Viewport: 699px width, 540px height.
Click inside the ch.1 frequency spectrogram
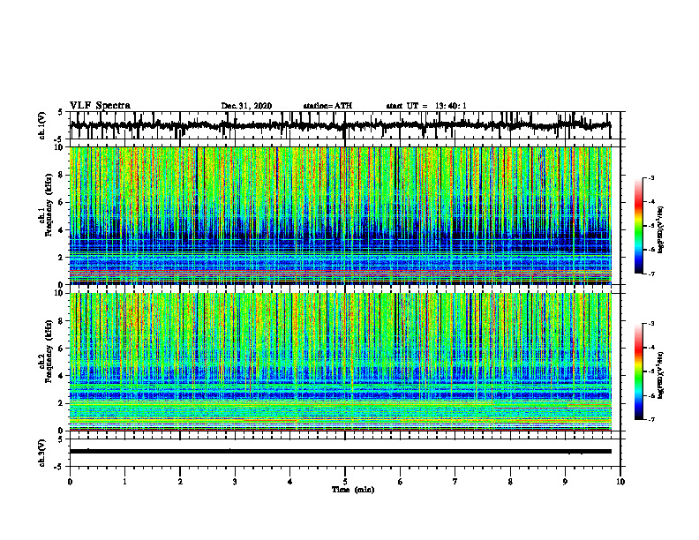[x=340, y=215]
